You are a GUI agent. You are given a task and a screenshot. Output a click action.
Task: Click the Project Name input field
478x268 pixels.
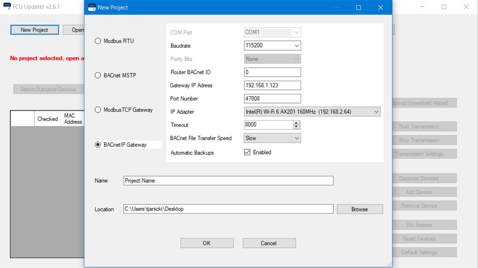tap(228, 181)
